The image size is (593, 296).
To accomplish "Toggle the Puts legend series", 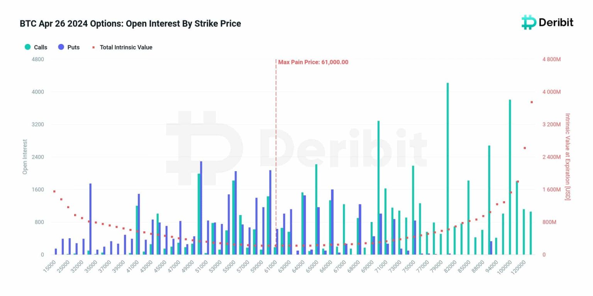I will click(x=69, y=47).
